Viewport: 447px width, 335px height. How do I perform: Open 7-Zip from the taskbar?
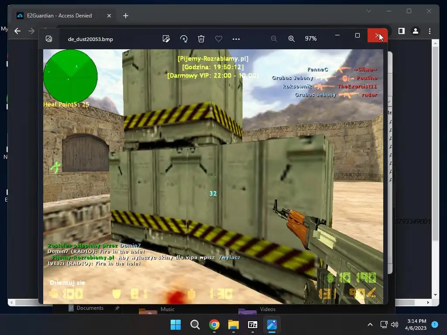click(253, 325)
